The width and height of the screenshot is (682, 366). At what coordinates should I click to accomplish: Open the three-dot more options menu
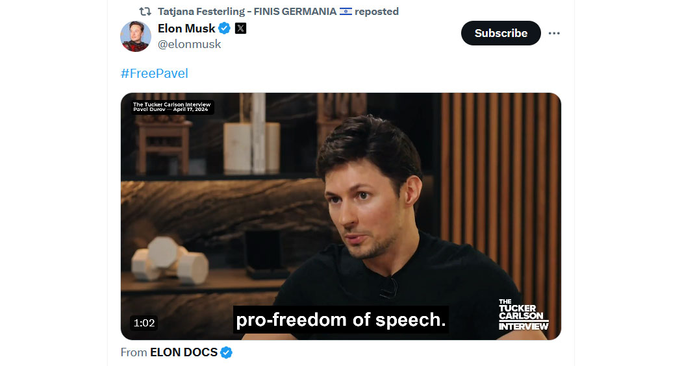[553, 33]
